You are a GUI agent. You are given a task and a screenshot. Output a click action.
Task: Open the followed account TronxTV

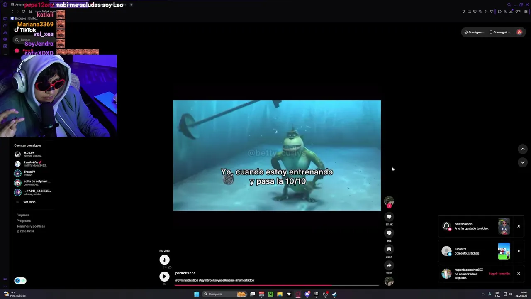click(x=33, y=173)
